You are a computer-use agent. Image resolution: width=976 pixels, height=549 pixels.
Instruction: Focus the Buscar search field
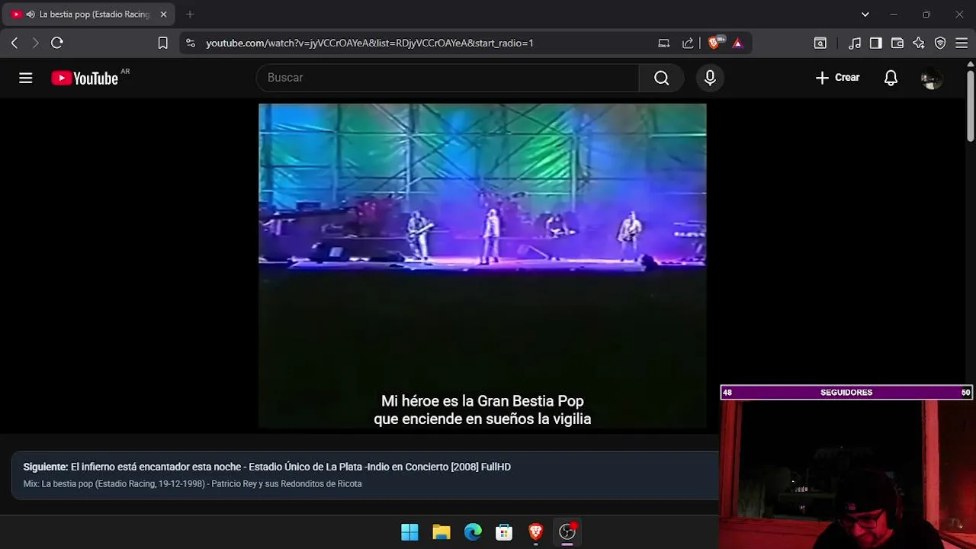pyautogui.click(x=448, y=78)
